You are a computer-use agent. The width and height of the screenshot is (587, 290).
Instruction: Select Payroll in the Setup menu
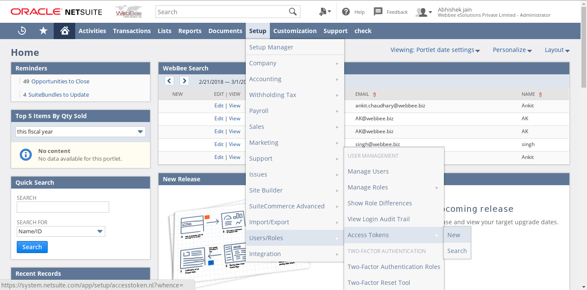(x=295, y=111)
